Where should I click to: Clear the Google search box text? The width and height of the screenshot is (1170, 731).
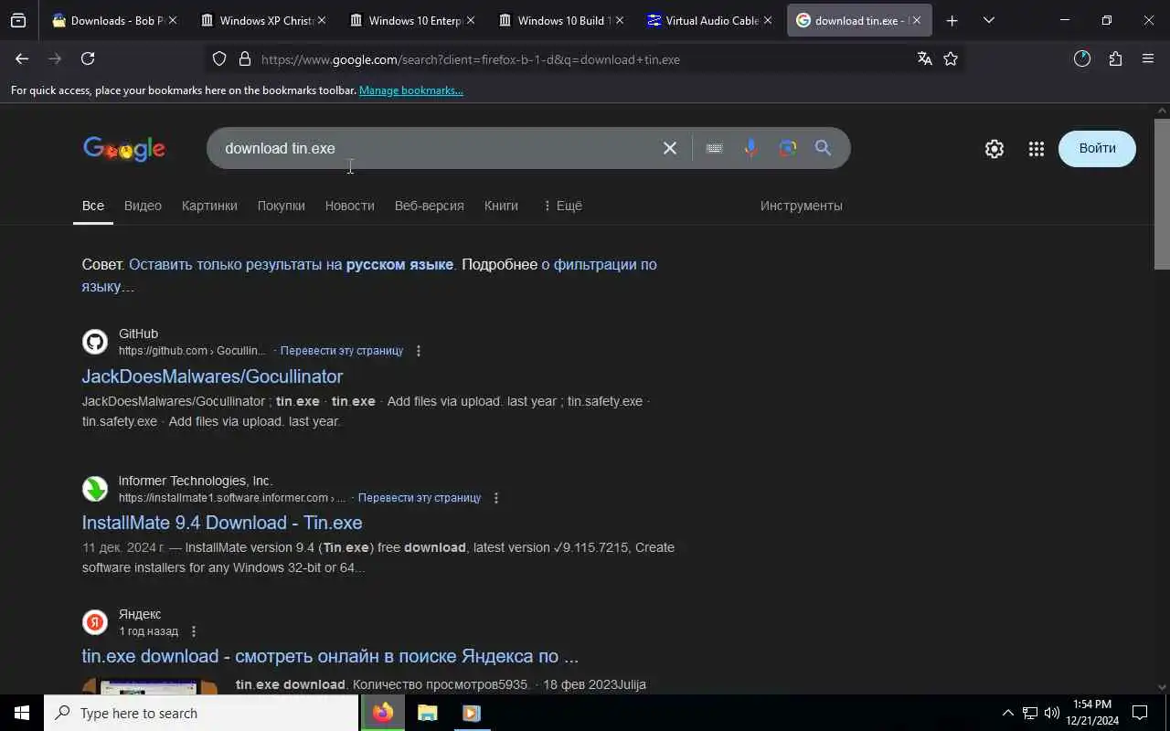[x=670, y=148]
